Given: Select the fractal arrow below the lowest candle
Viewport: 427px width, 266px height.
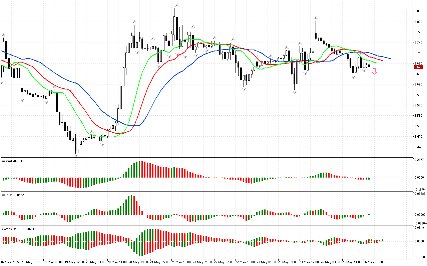Looking at the screenshot, I should (76, 155).
